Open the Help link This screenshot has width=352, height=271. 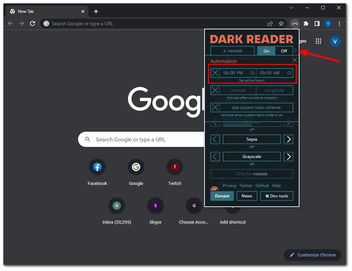(276, 186)
